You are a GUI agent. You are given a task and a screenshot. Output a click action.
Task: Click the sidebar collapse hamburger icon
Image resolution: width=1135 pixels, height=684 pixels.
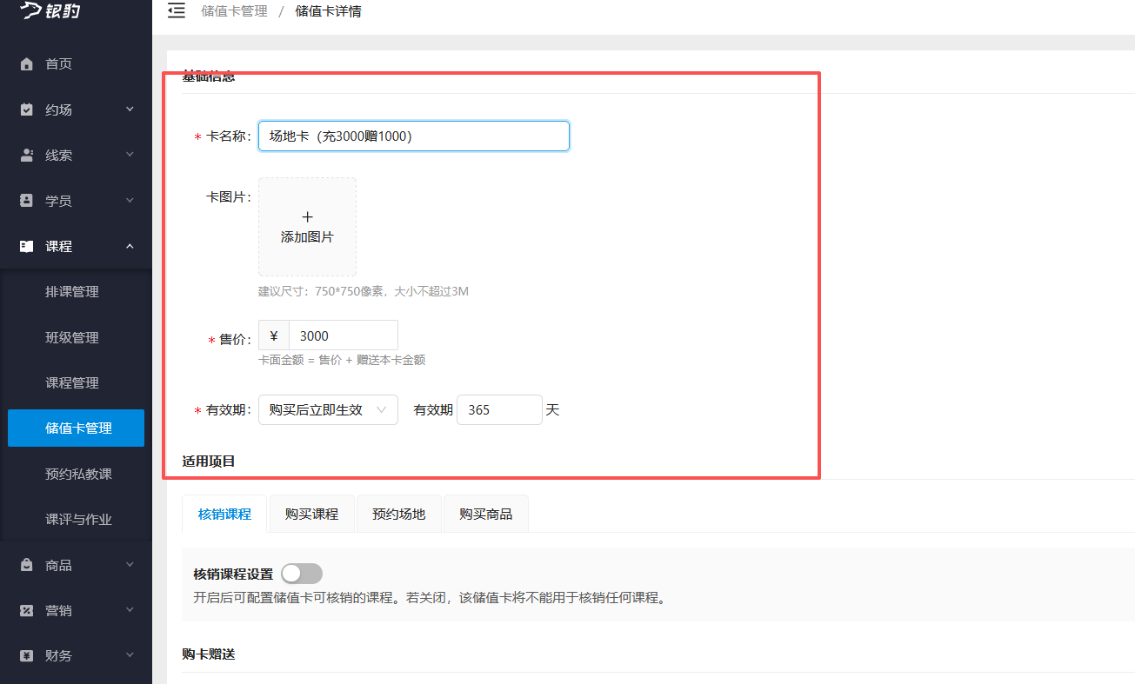pyautogui.click(x=177, y=11)
